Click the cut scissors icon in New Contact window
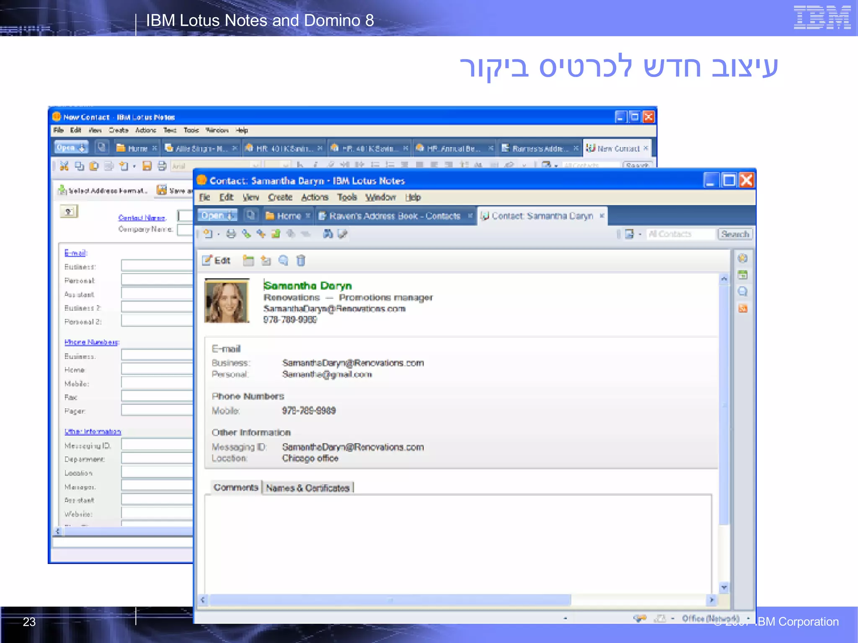The height and width of the screenshot is (643, 858). pos(64,166)
